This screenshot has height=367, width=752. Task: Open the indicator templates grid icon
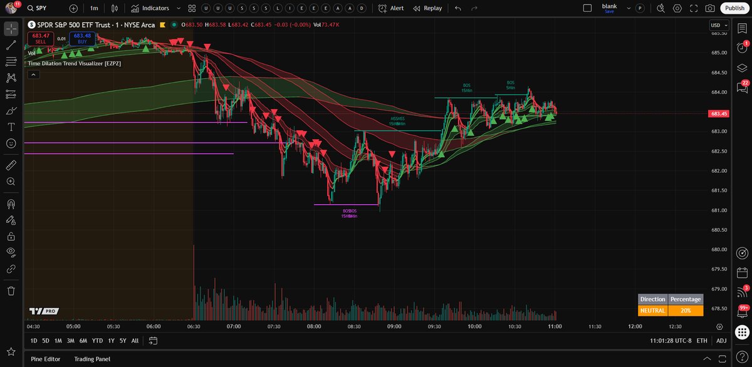(x=192, y=8)
